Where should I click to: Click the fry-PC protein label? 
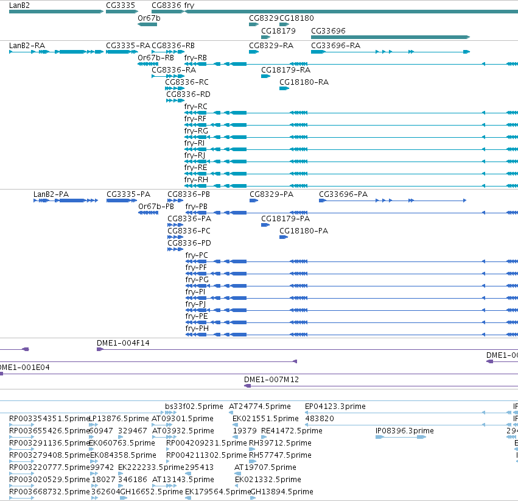(x=197, y=255)
